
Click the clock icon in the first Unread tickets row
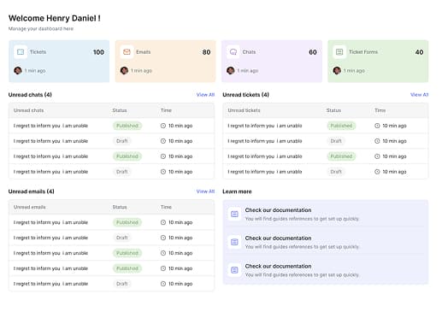(377, 126)
